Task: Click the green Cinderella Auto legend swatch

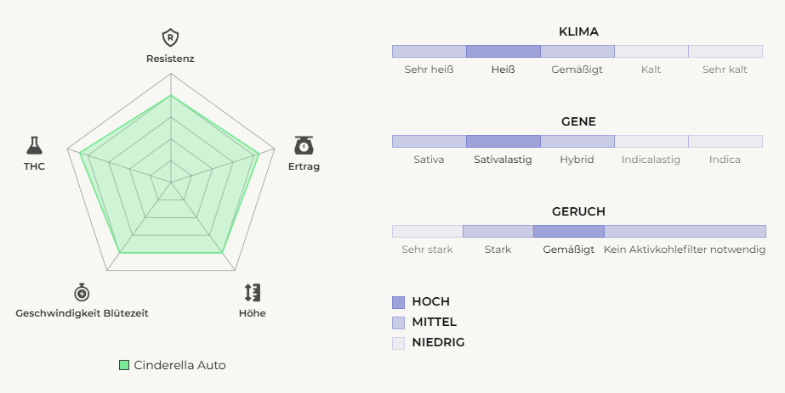Action: (x=124, y=365)
